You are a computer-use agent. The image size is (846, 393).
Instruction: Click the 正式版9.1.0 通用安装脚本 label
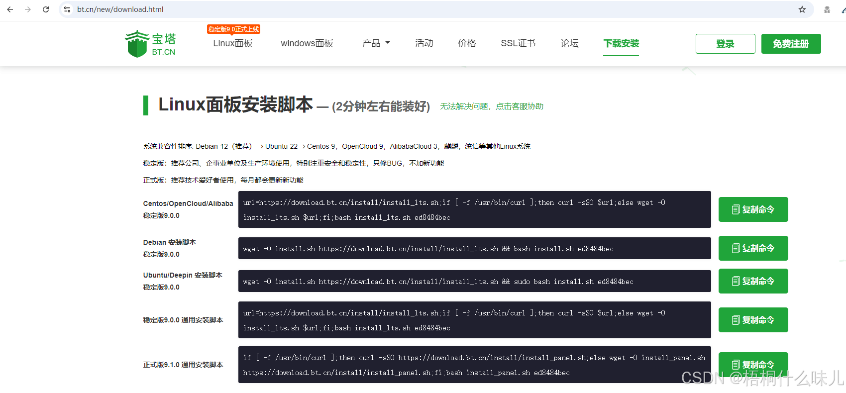pos(183,365)
